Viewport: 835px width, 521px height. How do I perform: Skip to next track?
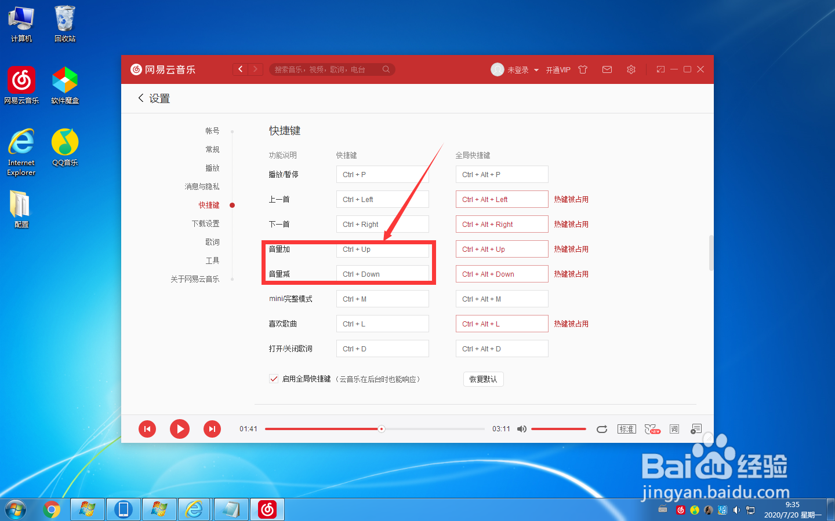pos(212,429)
